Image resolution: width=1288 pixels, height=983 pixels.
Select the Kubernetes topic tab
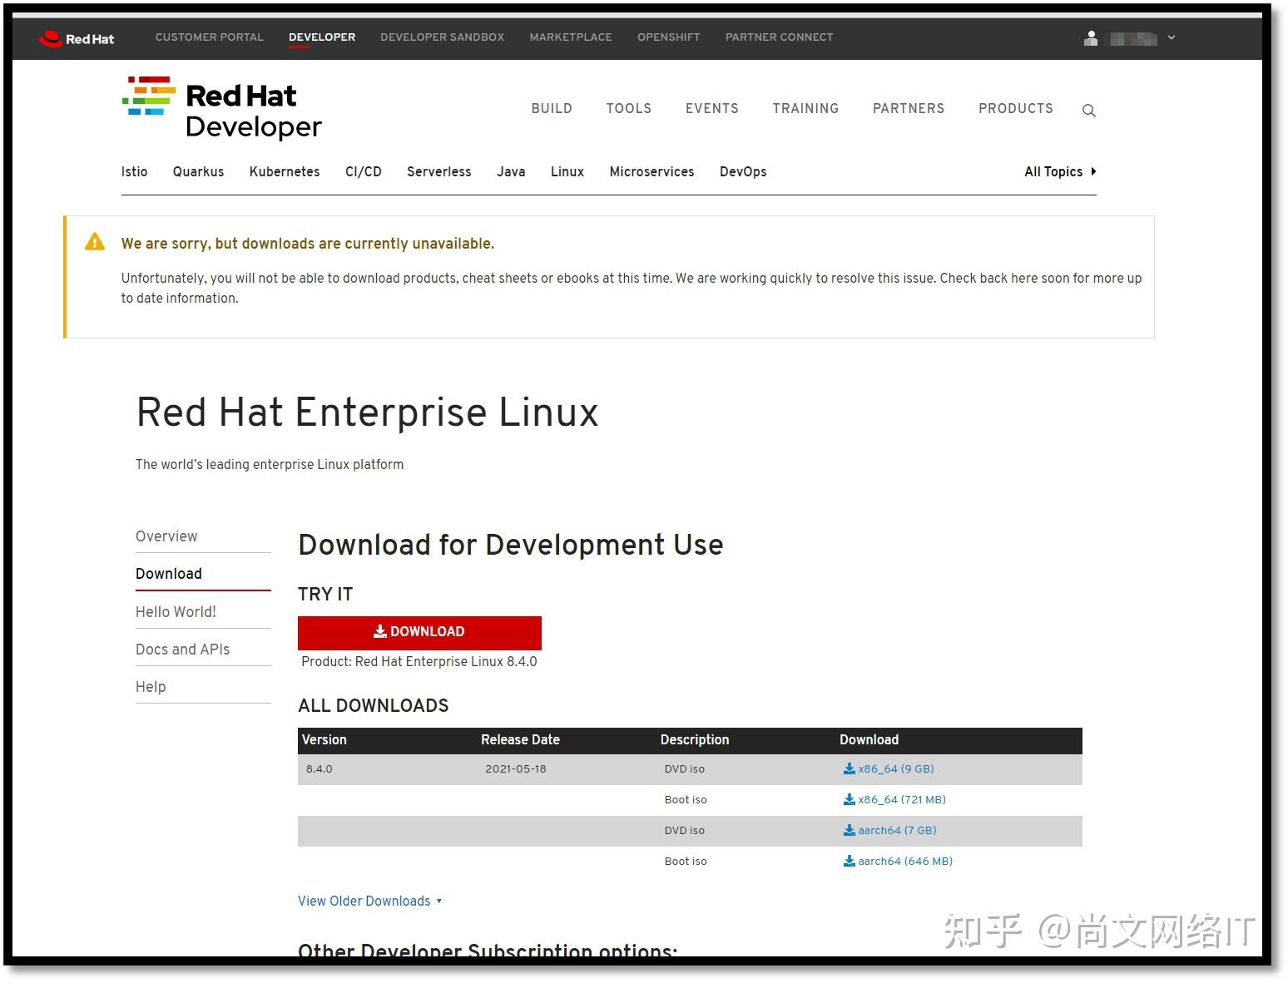coord(285,171)
